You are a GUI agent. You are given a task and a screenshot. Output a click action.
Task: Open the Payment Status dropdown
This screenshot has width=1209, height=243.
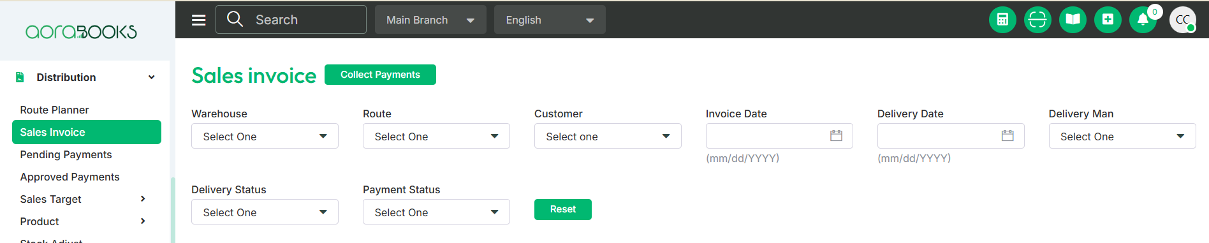click(x=436, y=212)
